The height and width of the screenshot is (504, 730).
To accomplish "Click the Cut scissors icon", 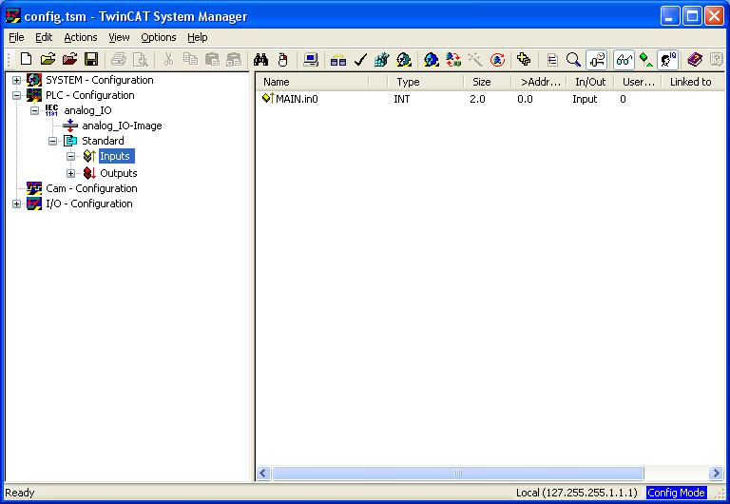I will (168, 59).
